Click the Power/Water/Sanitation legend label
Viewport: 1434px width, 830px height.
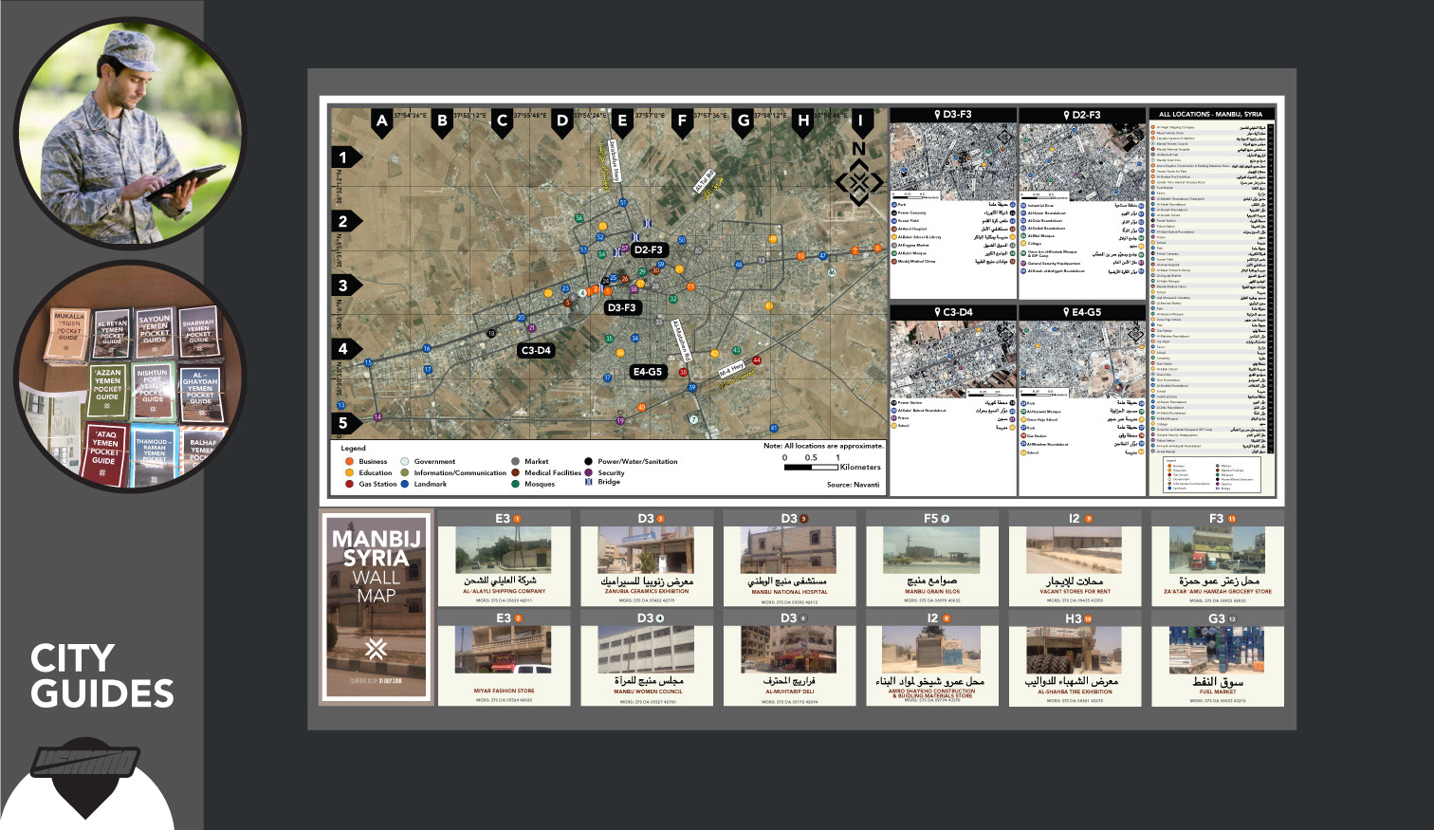pyautogui.click(x=637, y=461)
